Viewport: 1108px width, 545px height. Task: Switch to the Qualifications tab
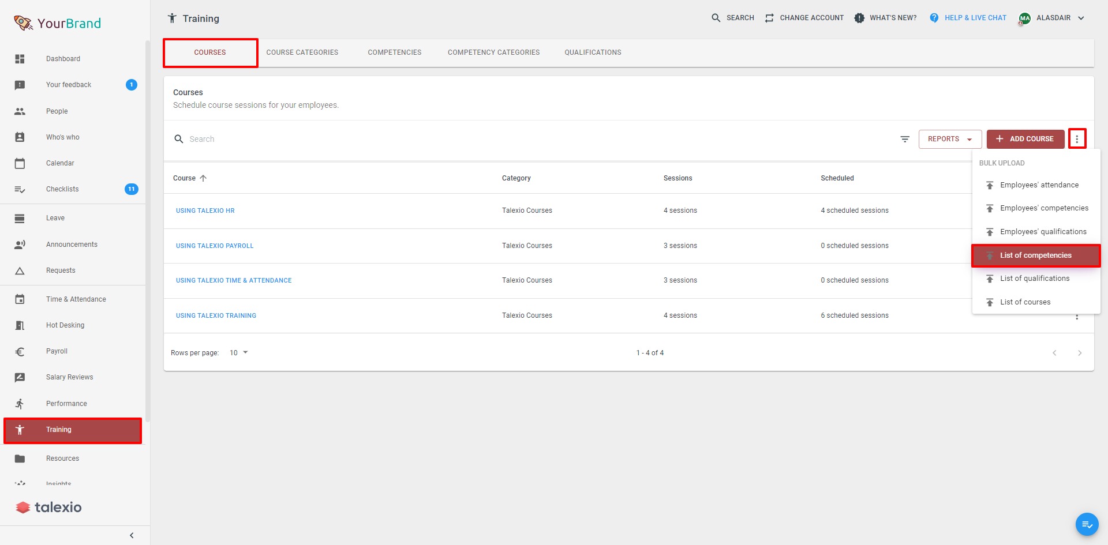[x=593, y=52]
